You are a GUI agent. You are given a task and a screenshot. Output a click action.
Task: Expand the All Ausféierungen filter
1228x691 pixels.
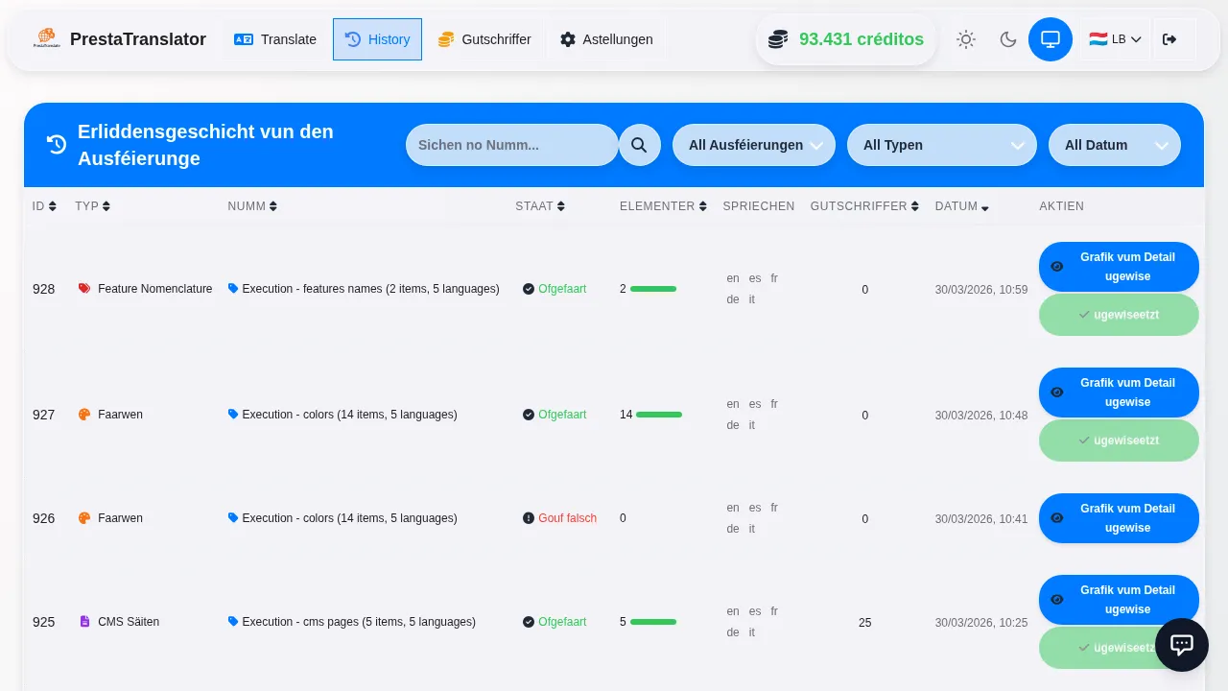point(754,145)
